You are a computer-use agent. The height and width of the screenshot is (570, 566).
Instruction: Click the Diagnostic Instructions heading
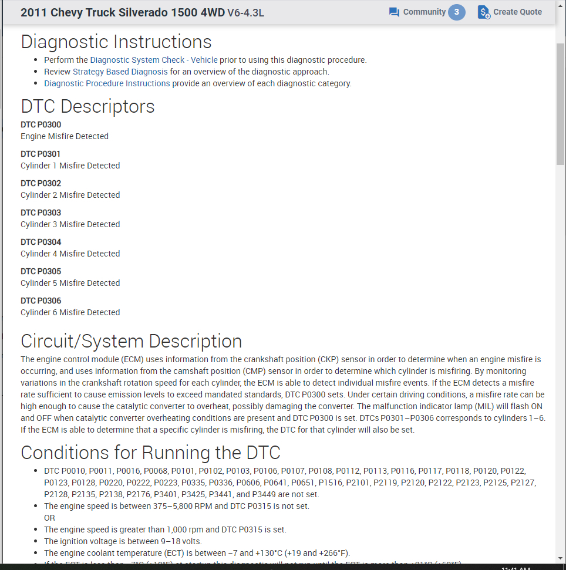pos(116,42)
